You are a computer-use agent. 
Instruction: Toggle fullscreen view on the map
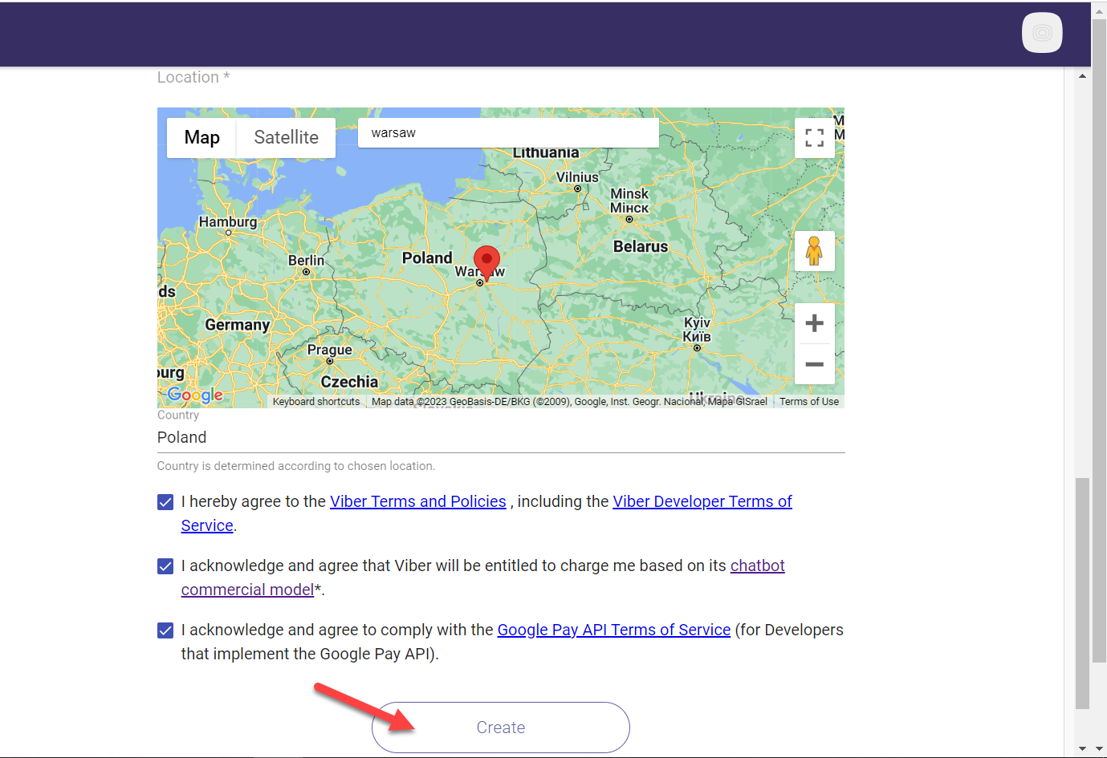[x=814, y=138]
